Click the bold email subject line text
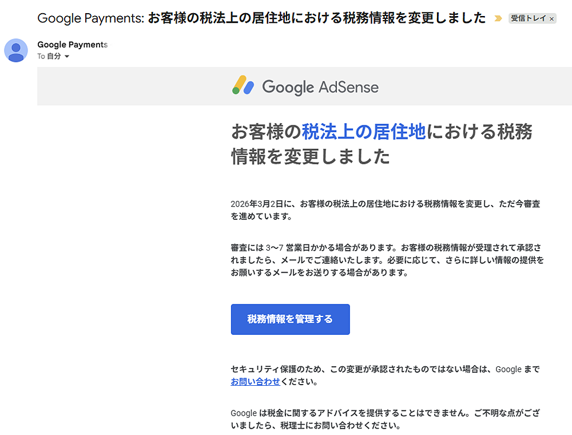The image size is (572, 435). 317,18
